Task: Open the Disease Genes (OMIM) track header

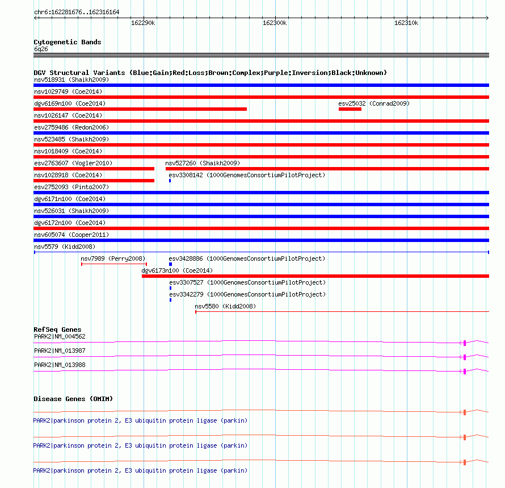Action: [73, 399]
